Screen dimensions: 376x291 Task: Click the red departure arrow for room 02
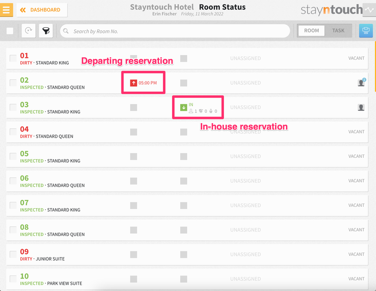(x=134, y=83)
